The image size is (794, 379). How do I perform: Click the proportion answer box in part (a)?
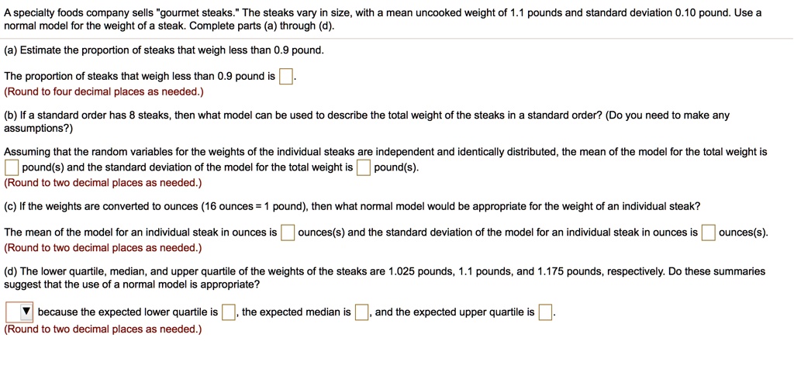(285, 77)
